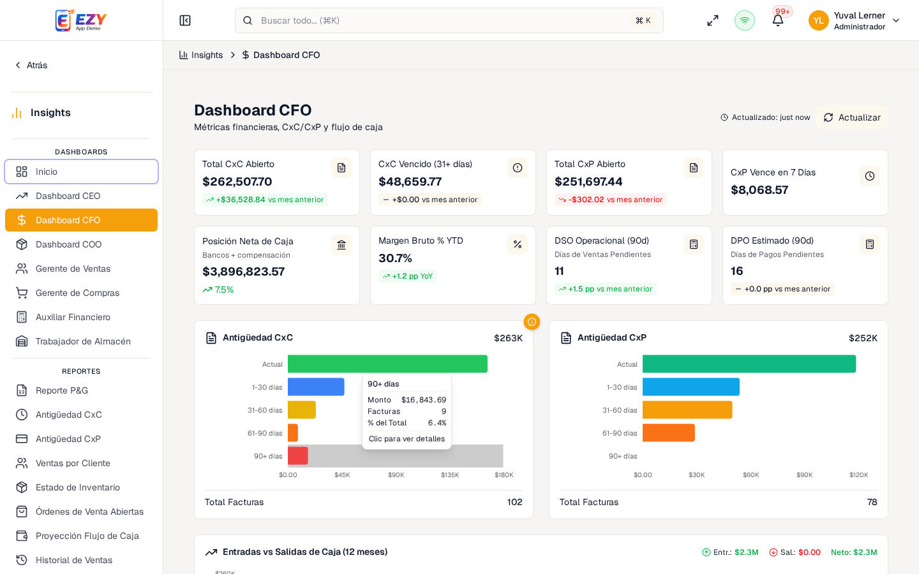Click the green Actual bar in Antigüedad CxC
Image resolution: width=919 pixels, height=574 pixels.
387,364
